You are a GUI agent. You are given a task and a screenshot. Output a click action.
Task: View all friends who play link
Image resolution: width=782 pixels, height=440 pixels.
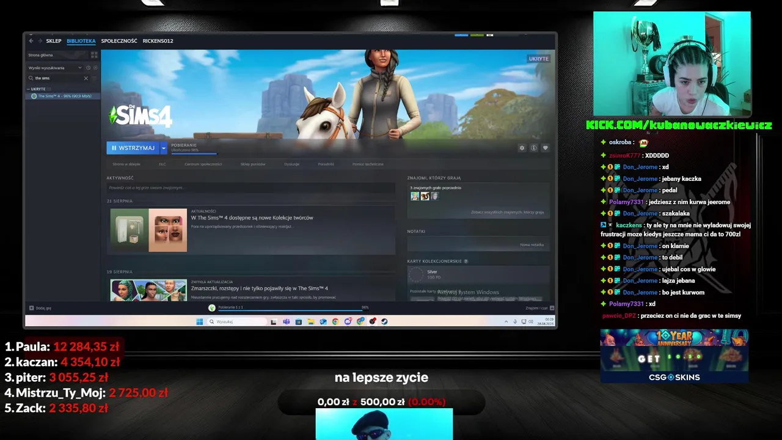click(x=507, y=212)
